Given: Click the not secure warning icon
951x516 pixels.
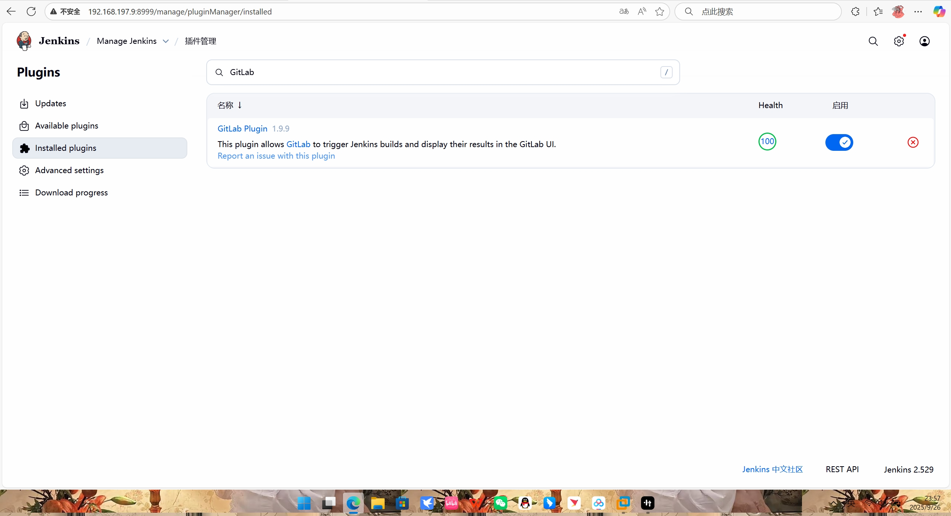Looking at the screenshot, I should (x=54, y=12).
